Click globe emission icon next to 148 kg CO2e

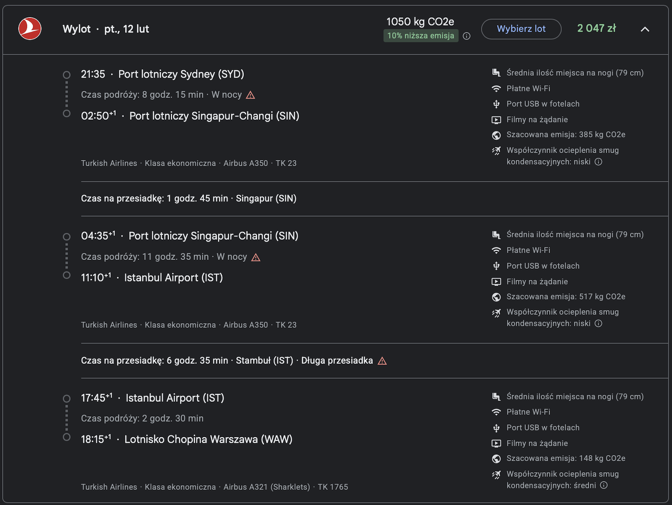tap(497, 459)
